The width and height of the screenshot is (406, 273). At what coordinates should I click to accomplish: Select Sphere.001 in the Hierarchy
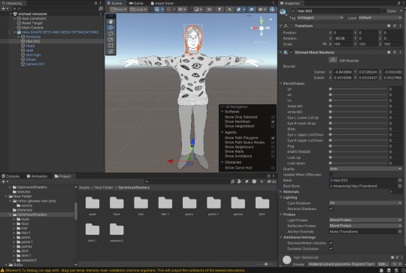coord(35,64)
